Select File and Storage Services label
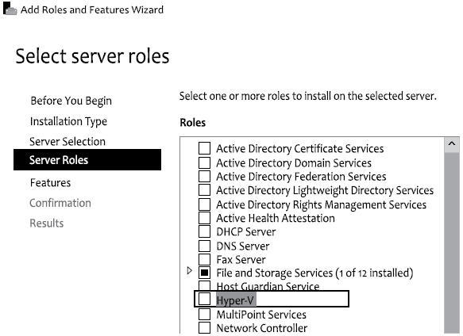This screenshot has width=463, height=336. (314, 273)
